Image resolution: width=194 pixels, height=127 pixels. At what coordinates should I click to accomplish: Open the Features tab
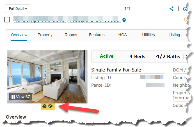[x=97, y=35]
